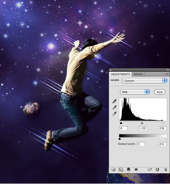Return to the adjustment list arrow
Viewport: 170px width, 184px height.
point(113,170)
